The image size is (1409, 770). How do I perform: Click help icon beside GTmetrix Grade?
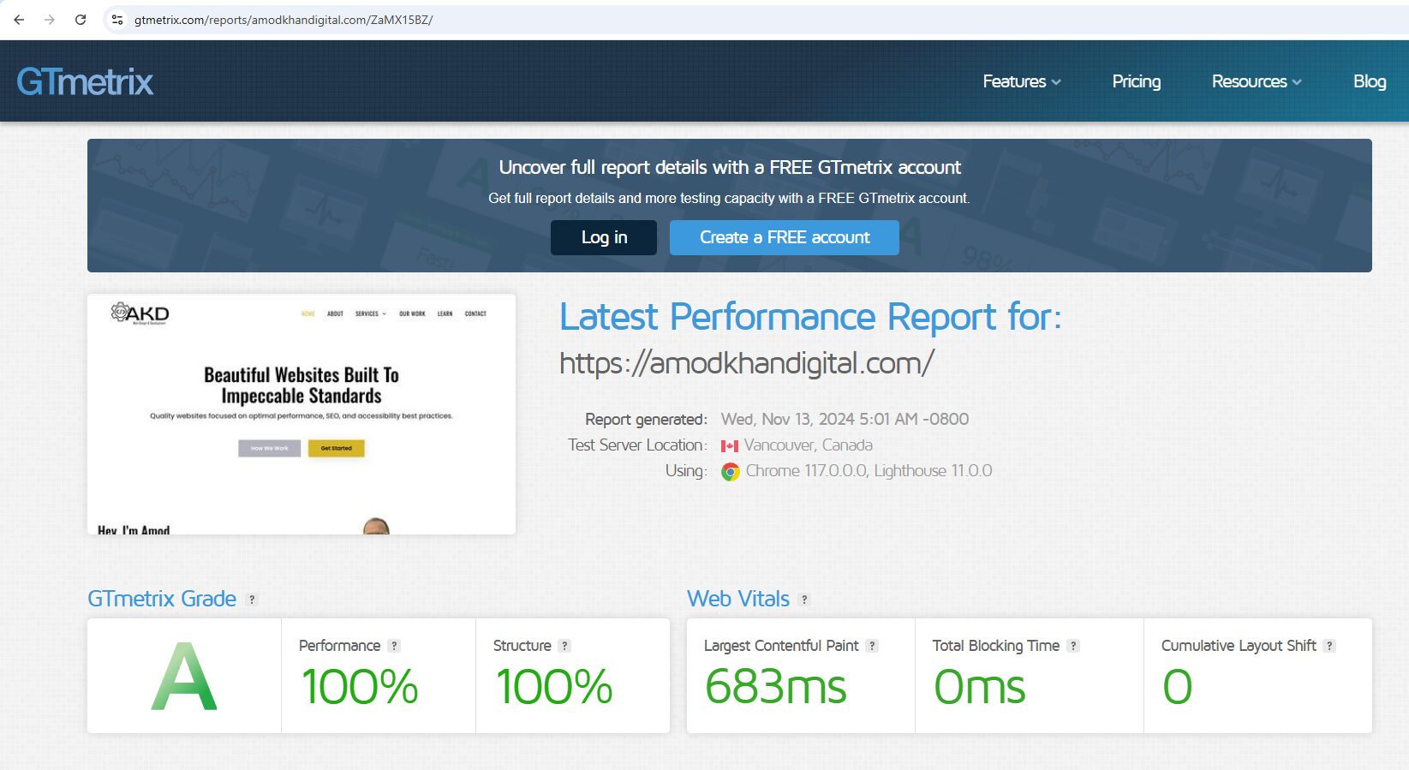[x=252, y=600]
